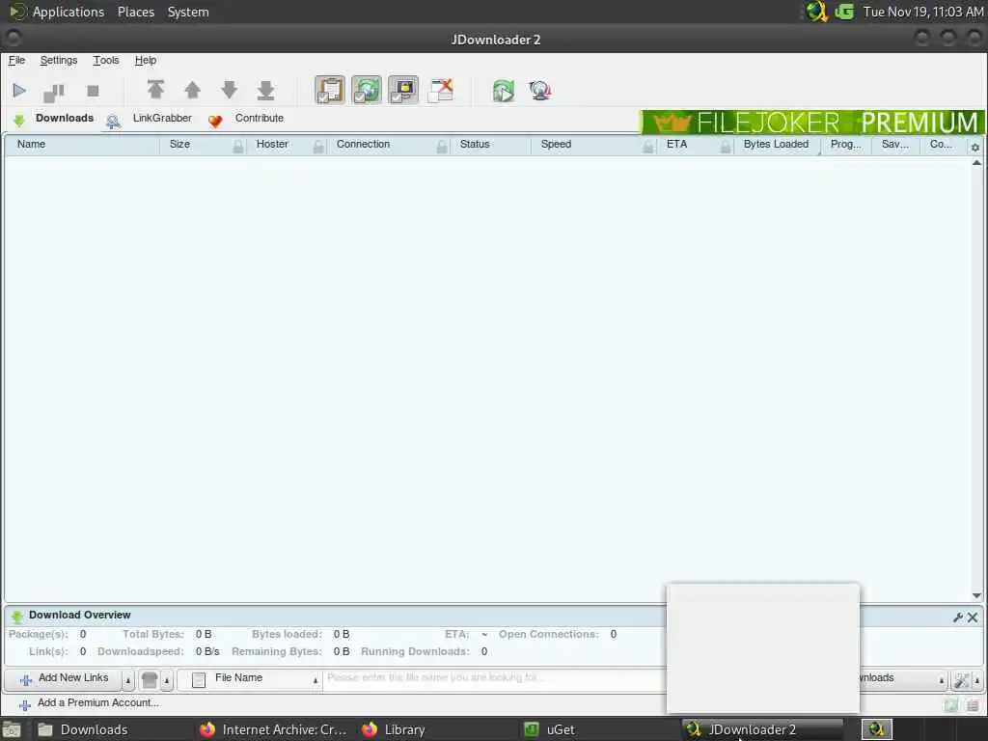Viewport: 988px width, 741px height.
Task: Click the window icon with red X
Action: [x=440, y=90]
